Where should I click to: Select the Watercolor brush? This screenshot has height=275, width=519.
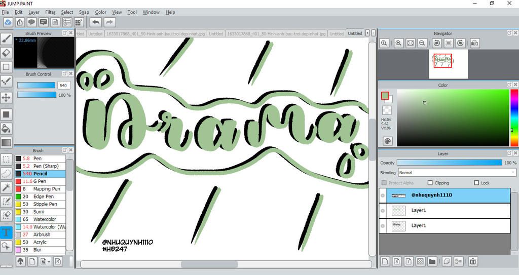[x=40, y=219]
